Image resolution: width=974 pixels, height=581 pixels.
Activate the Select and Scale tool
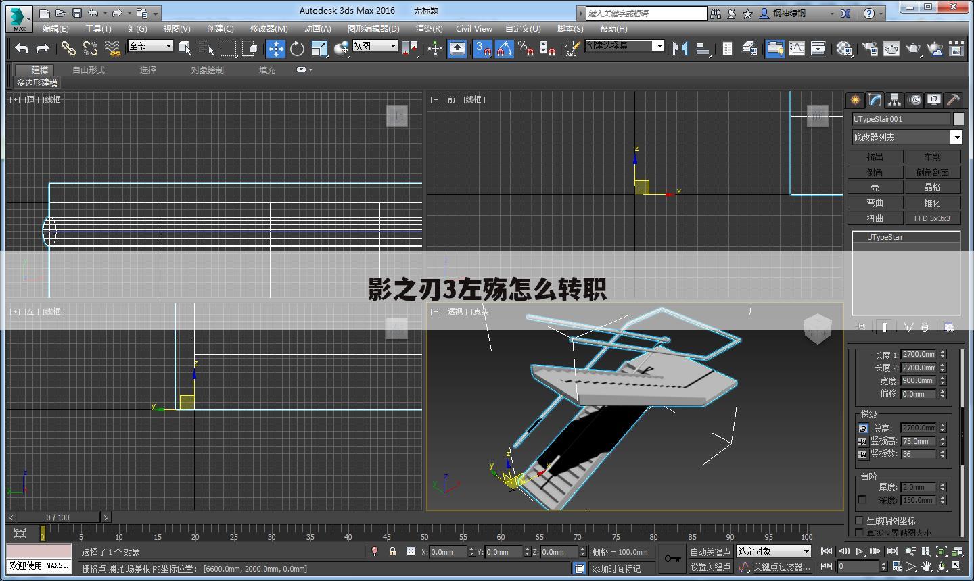click(319, 48)
